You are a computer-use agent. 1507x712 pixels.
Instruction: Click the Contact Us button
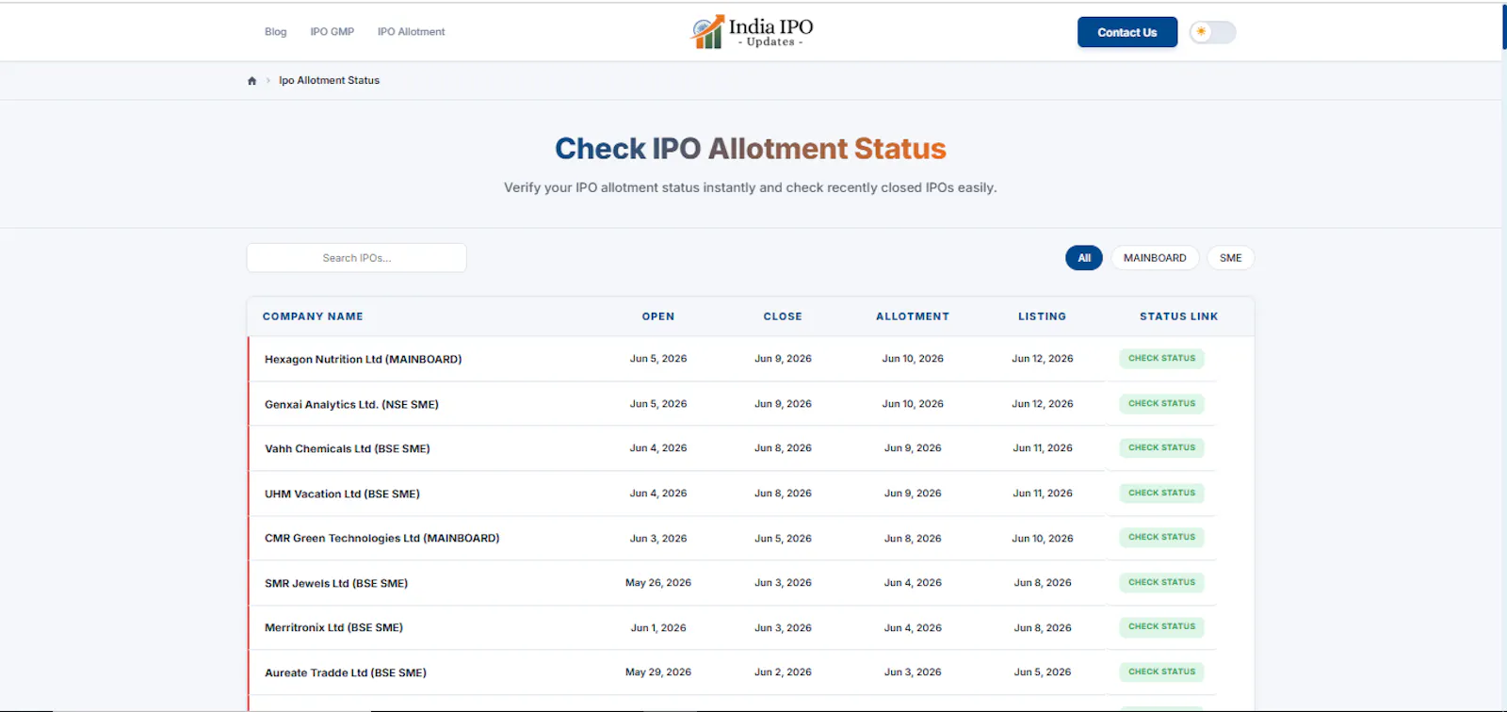1127,32
